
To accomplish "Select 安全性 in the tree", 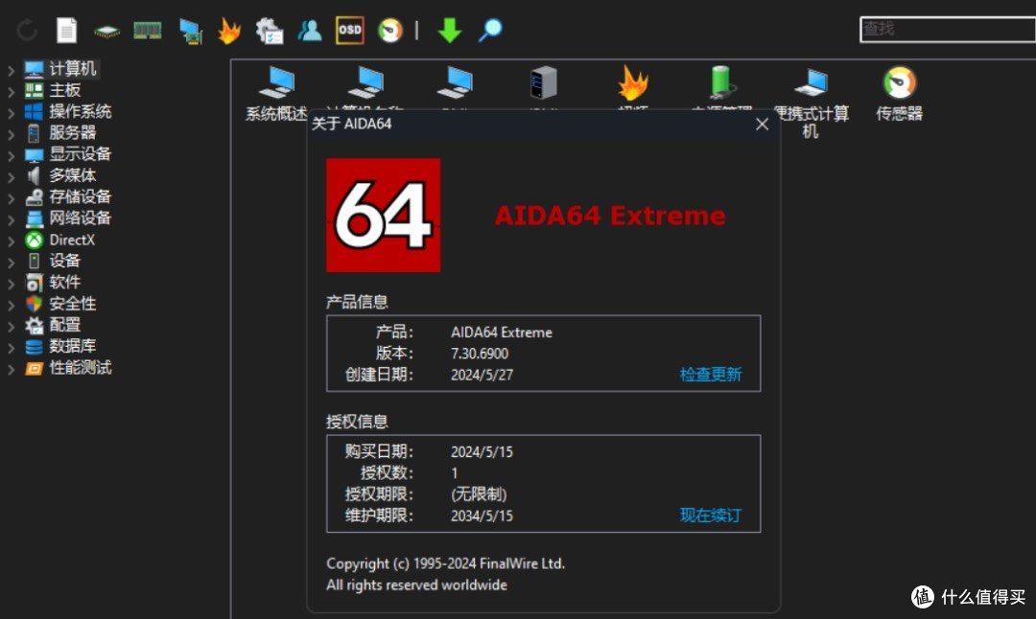I will pos(73,304).
